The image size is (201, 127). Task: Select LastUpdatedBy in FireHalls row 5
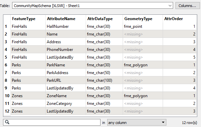click(66, 57)
